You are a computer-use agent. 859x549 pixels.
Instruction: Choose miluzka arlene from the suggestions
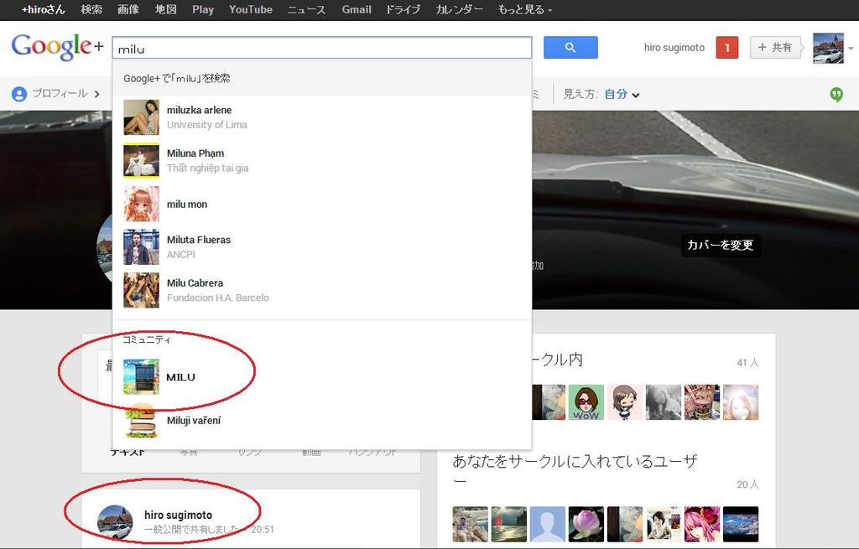pyautogui.click(x=321, y=117)
